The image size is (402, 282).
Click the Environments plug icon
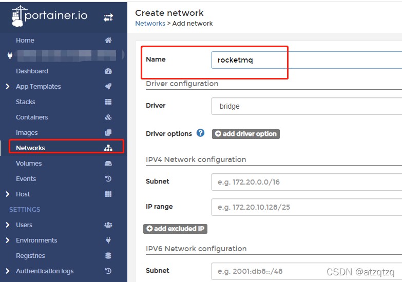coord(108,240)
